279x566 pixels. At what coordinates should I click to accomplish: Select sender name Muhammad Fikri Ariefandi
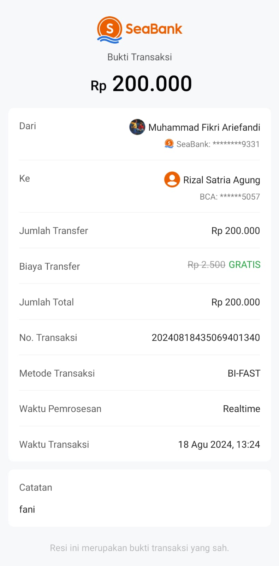204,127
